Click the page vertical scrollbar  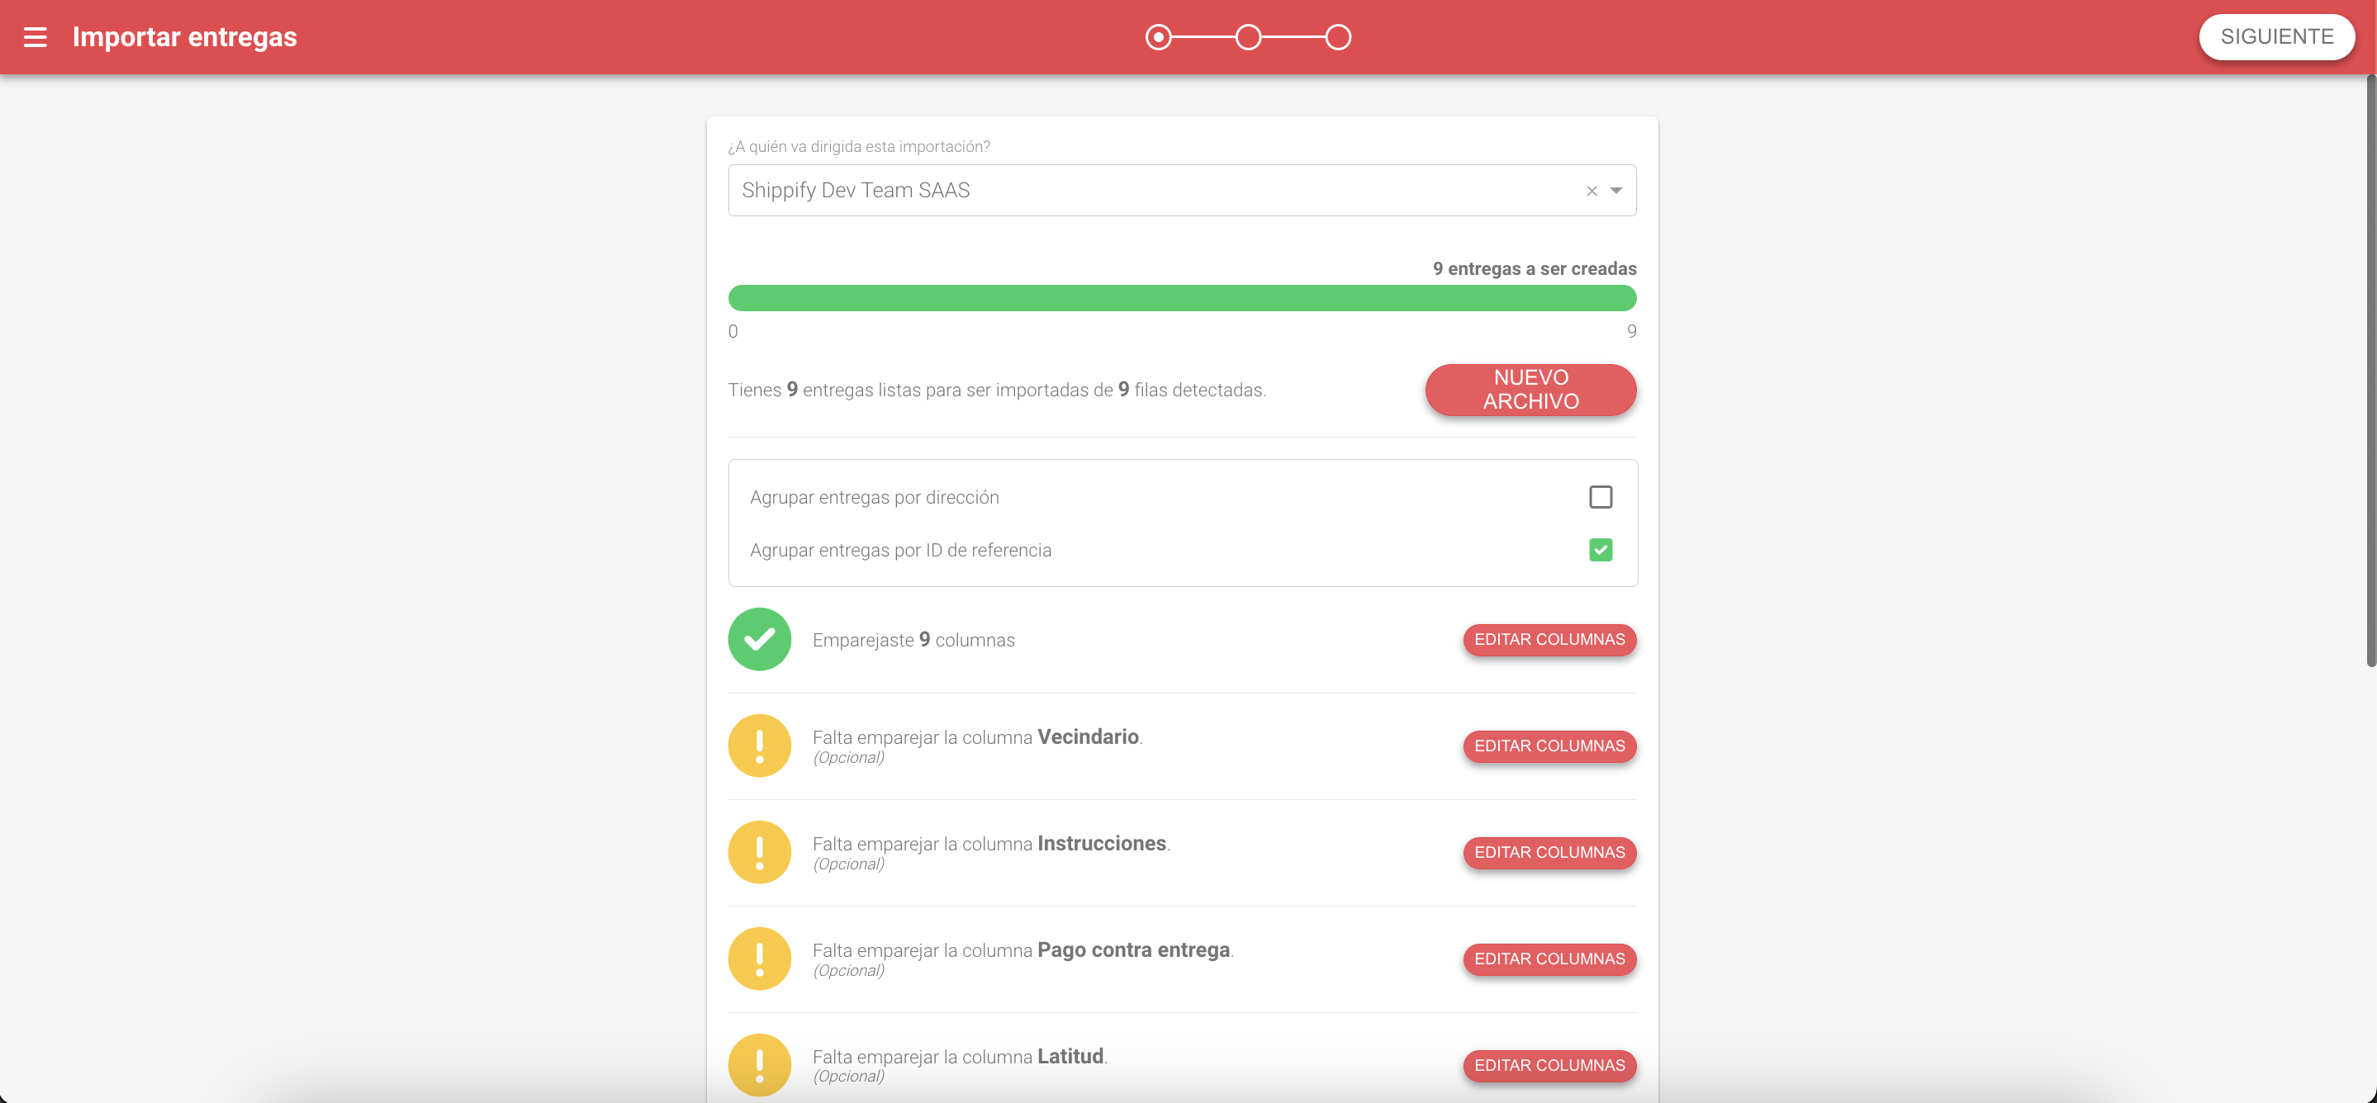2370,369
